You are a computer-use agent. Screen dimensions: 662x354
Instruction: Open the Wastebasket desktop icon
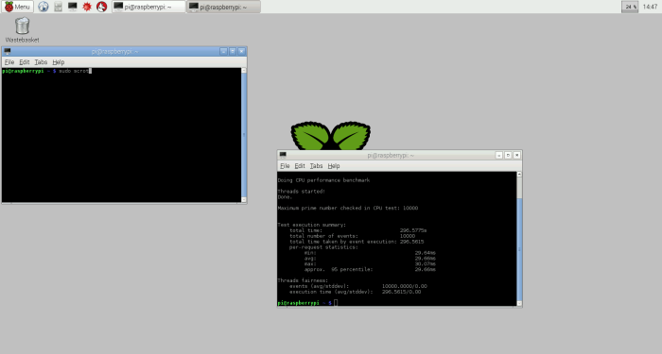pos(22,29)
